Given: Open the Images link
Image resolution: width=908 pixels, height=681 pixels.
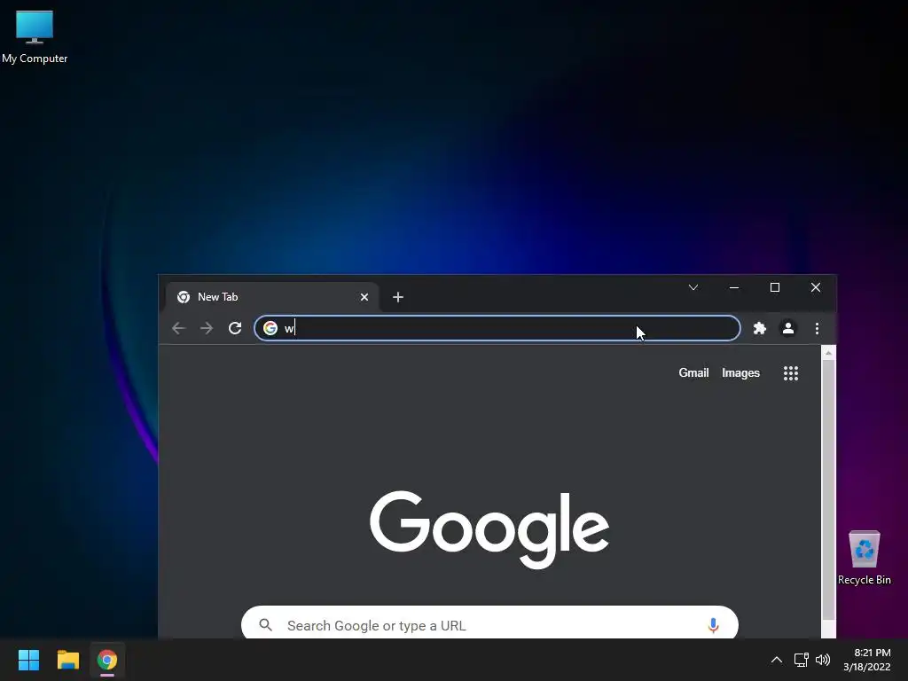Looking at the screenshot, I should click(x=740, y=373).
